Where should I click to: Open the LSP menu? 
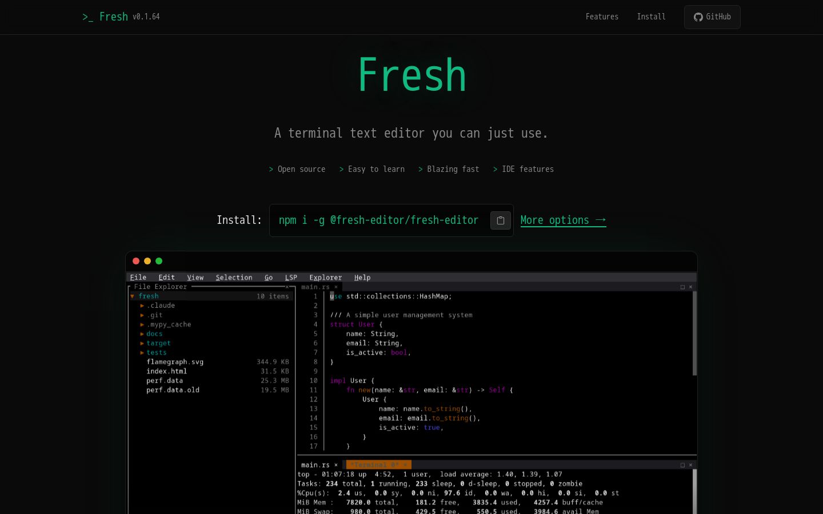pos(291,278)
